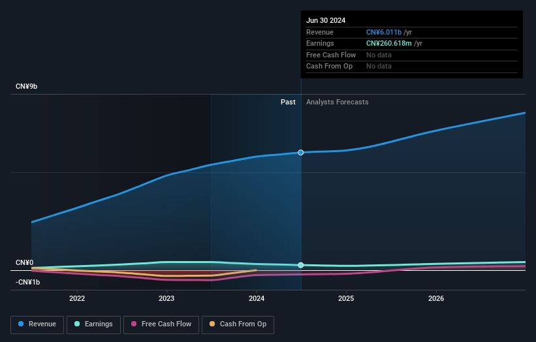Toggle the Cash From Op legend button
Image resolution: width=536 pixels, height=342 pixels.
pos(238,324)
